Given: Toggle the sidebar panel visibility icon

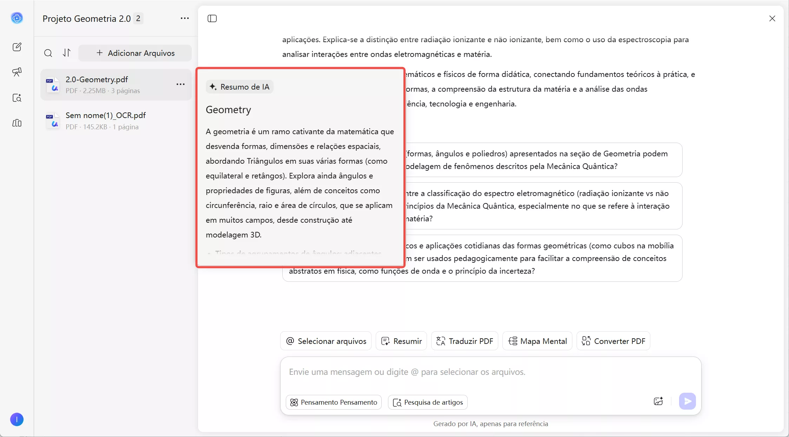Looking at the screenshot, I should 212,18.
